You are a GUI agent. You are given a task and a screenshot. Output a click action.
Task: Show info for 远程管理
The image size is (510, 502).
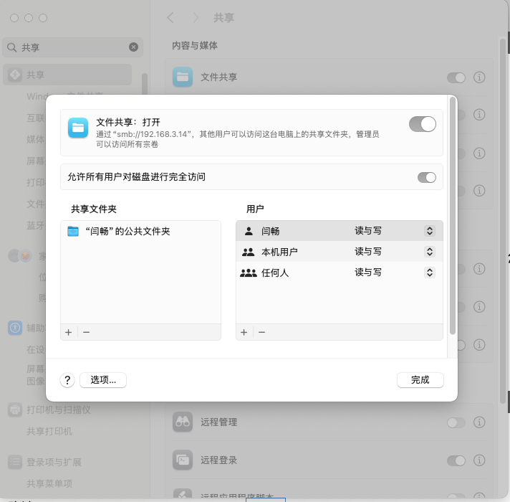pos(480,423)
